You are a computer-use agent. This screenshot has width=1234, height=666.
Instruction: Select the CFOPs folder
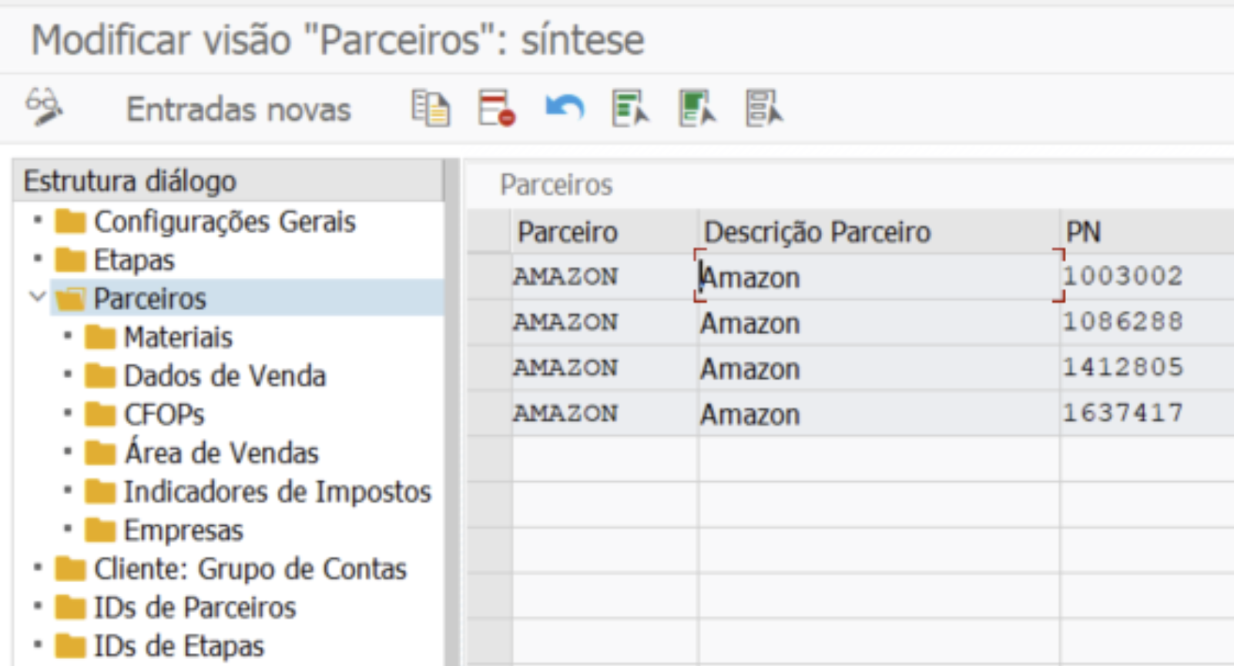(164, 414)
